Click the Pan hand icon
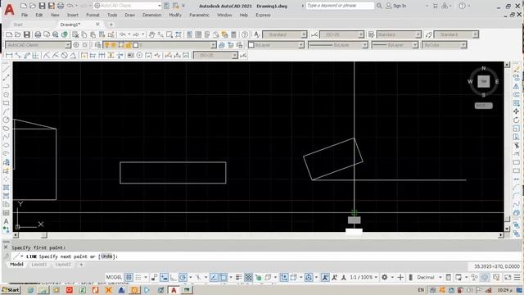This screenshot has height=295, width=524. [151, 34]
